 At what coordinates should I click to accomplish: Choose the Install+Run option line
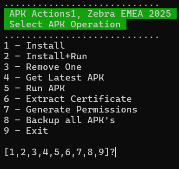pos(46,56)
